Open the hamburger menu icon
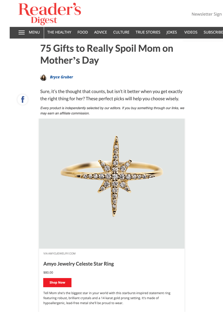This screenshot has width=223, height=313. 22,32
